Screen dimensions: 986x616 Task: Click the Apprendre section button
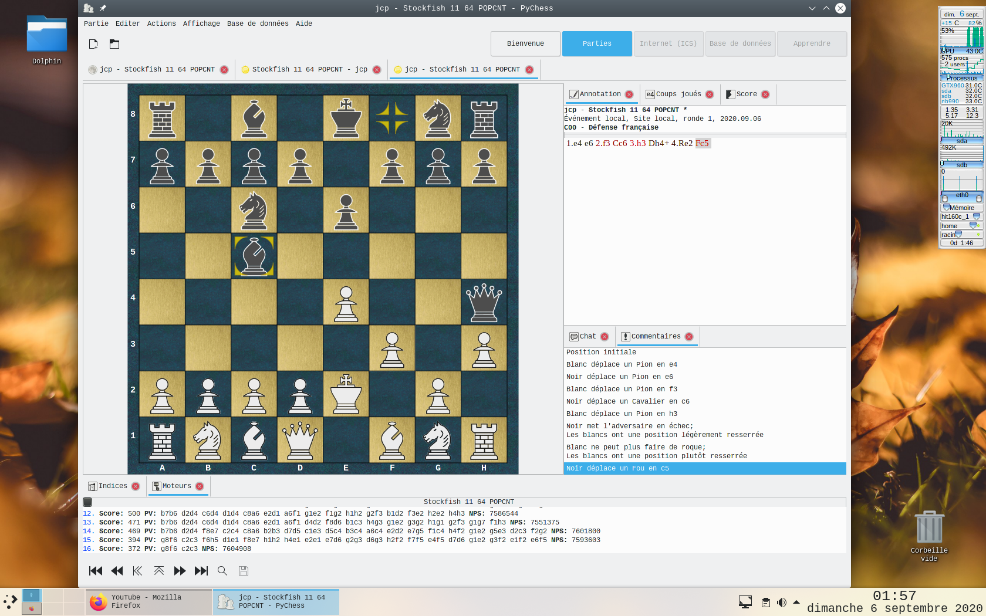click(812, 44)
